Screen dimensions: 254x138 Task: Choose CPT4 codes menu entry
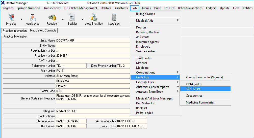point(194,84)
